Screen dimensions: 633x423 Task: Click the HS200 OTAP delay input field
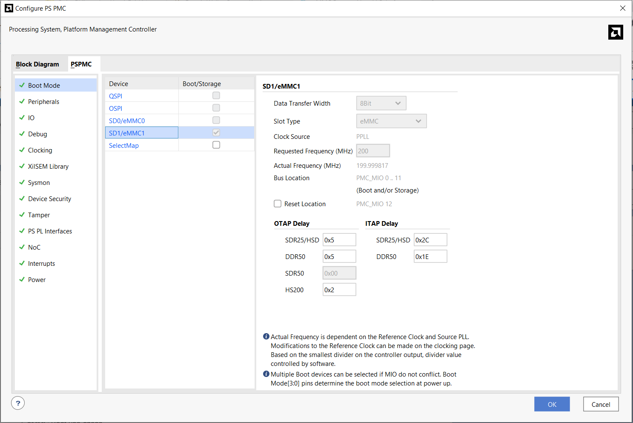339,290
